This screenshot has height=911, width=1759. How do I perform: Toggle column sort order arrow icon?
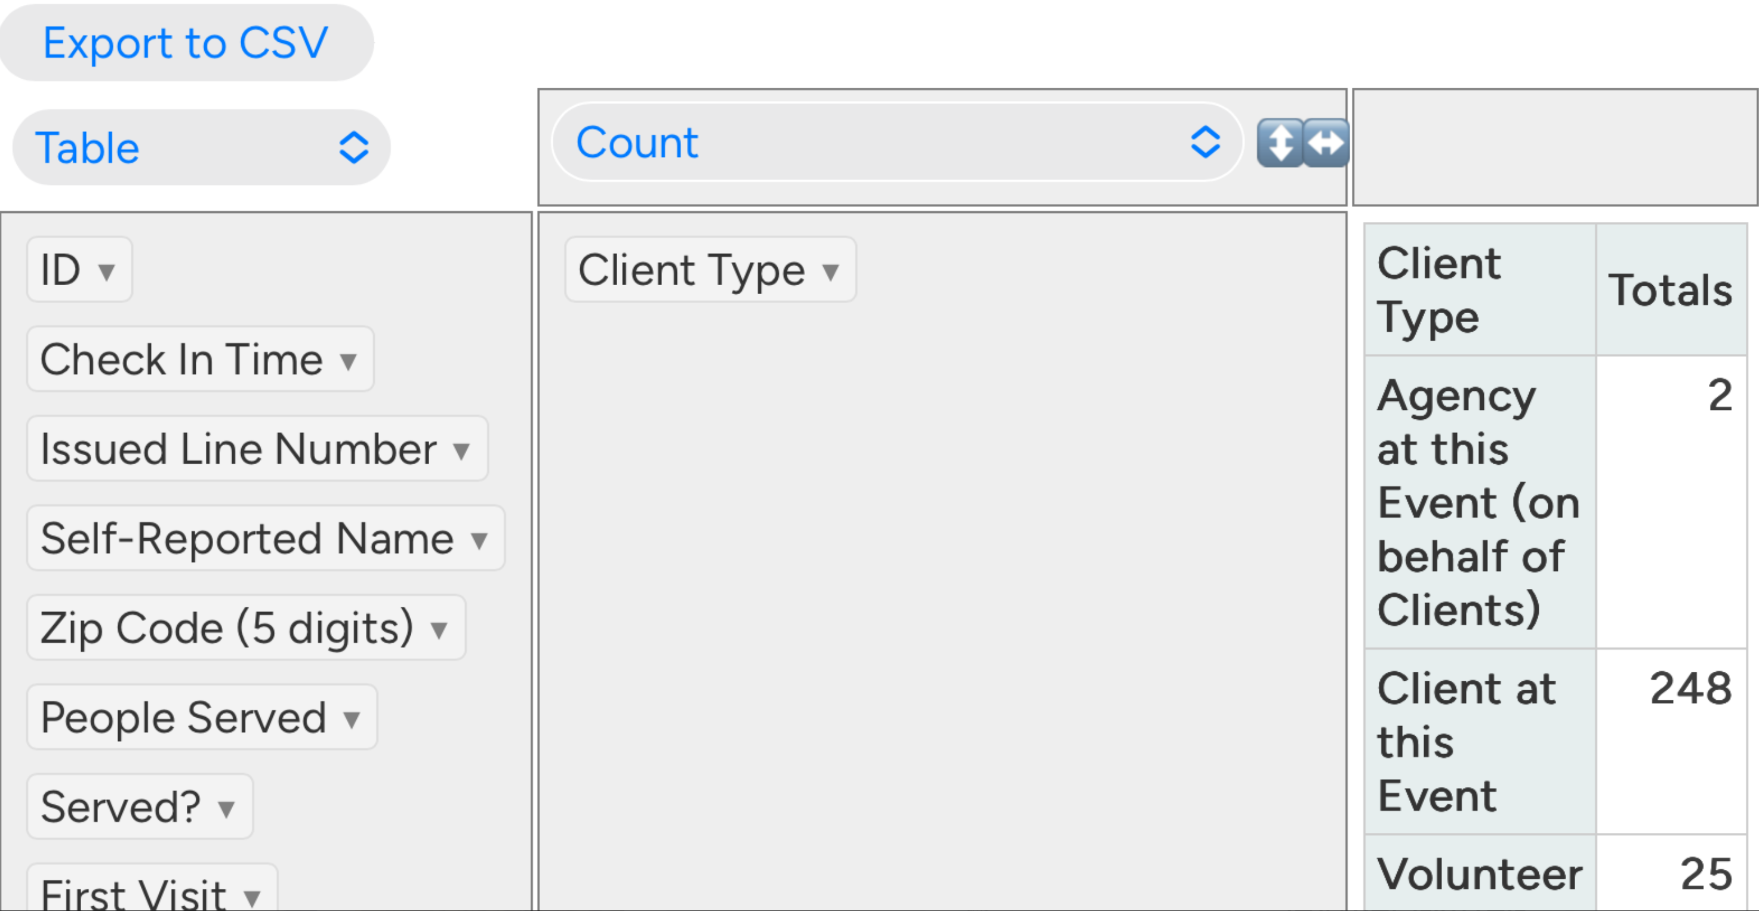pos(1326,143)
